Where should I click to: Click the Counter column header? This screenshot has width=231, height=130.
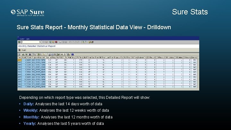(x=49, y=57)
